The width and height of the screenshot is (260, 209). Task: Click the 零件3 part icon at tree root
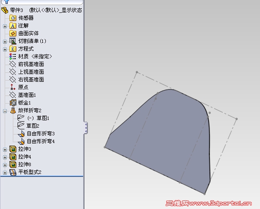[x=5, y=10]
